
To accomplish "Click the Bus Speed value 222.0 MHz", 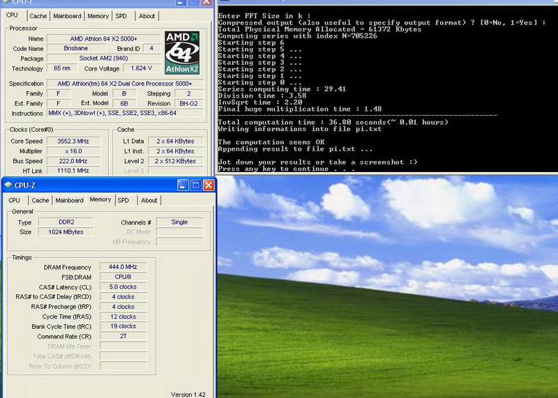I will 73,161.
